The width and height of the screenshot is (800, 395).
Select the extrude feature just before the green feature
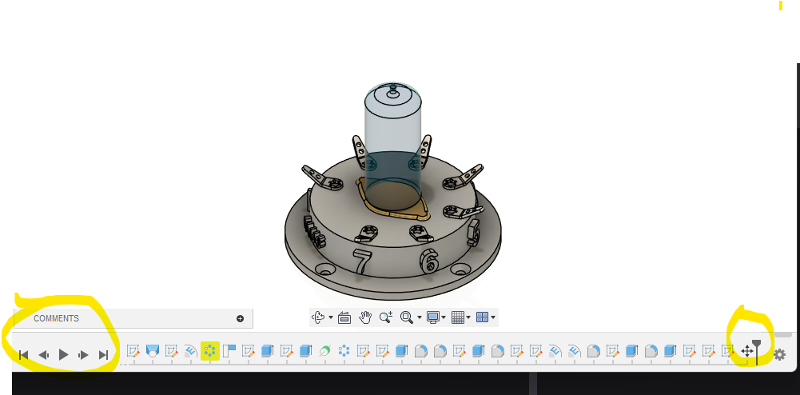coord(305,351)
